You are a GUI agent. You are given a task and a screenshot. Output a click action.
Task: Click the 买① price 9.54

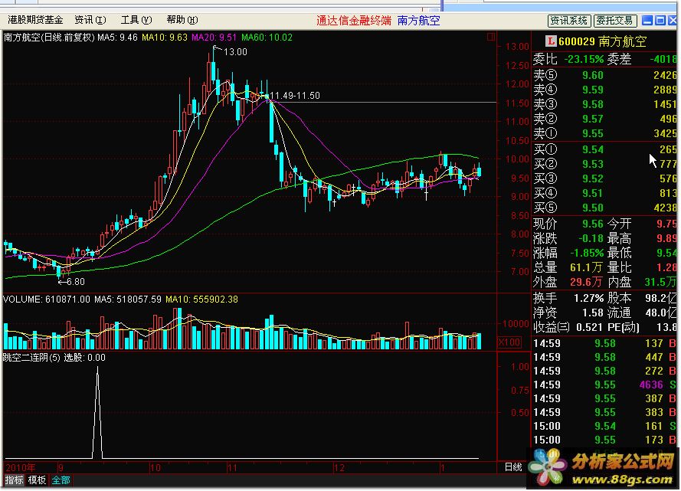tap(592, 149)
